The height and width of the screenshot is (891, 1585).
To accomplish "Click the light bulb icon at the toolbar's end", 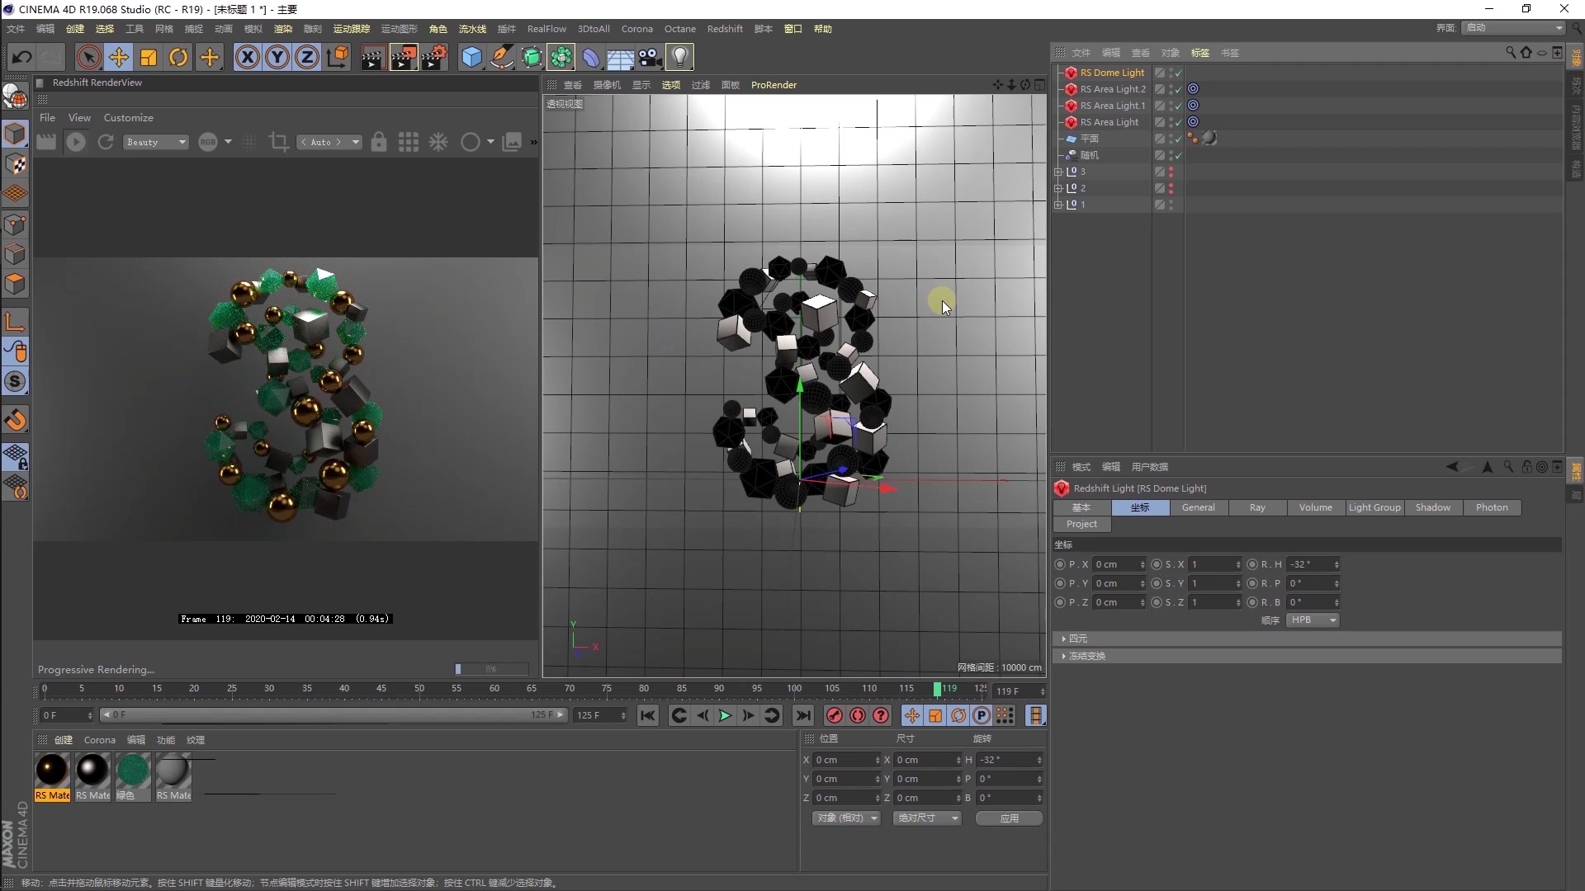I will [x=679, y=57].
